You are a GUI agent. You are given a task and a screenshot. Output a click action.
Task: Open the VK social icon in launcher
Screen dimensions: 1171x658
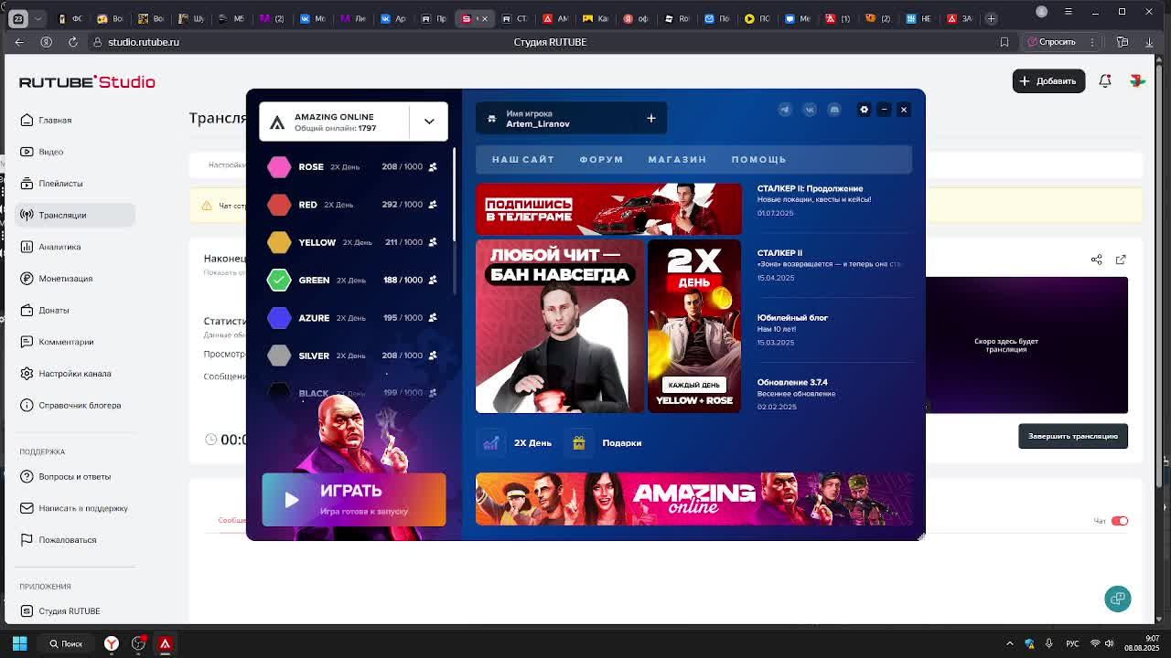(810, 110)
